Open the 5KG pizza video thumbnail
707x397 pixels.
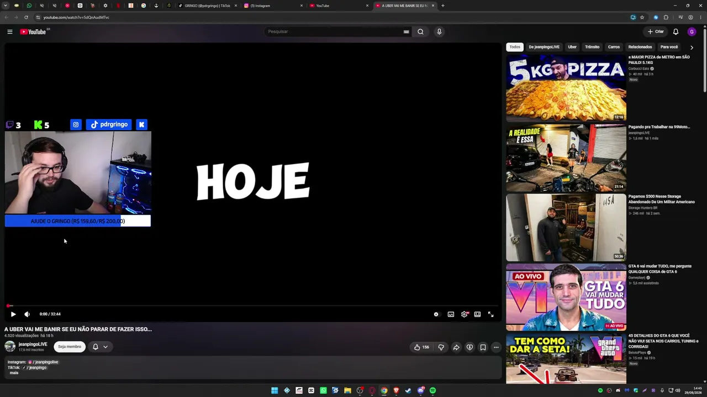tap(566, 88)
